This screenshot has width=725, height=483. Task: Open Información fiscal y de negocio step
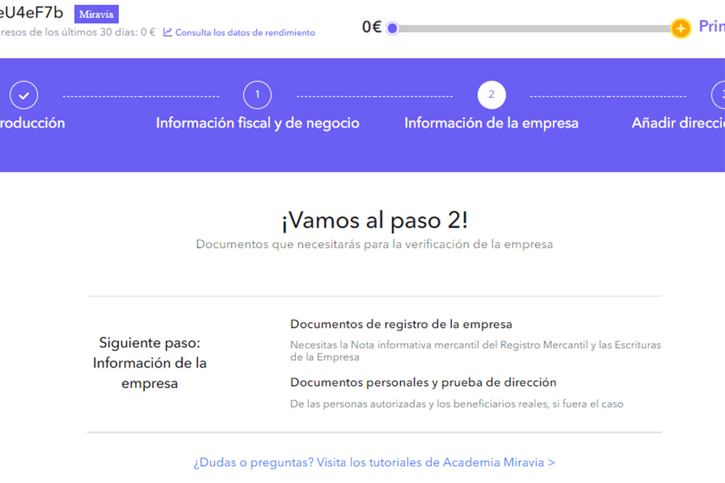pos(257,123)
